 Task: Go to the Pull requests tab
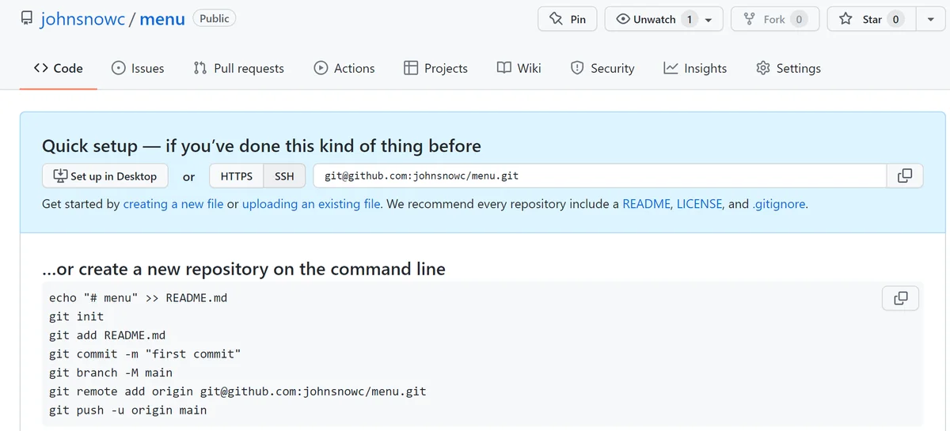click(238, 68)
